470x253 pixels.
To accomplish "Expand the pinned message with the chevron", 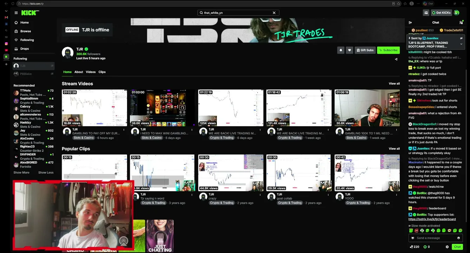I will [x=461, y=44].
